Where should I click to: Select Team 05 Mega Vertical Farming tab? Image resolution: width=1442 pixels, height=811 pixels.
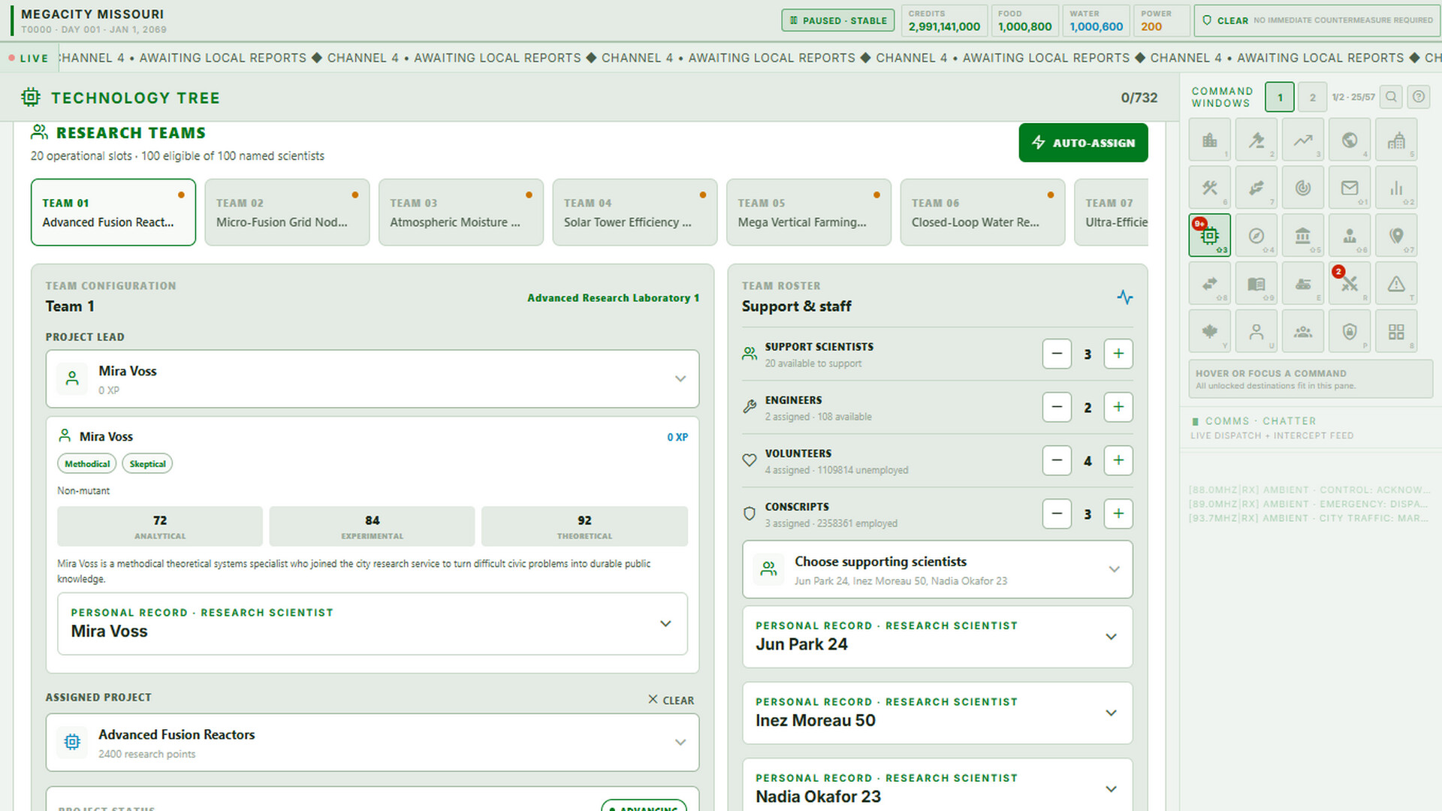pos(809,213)
